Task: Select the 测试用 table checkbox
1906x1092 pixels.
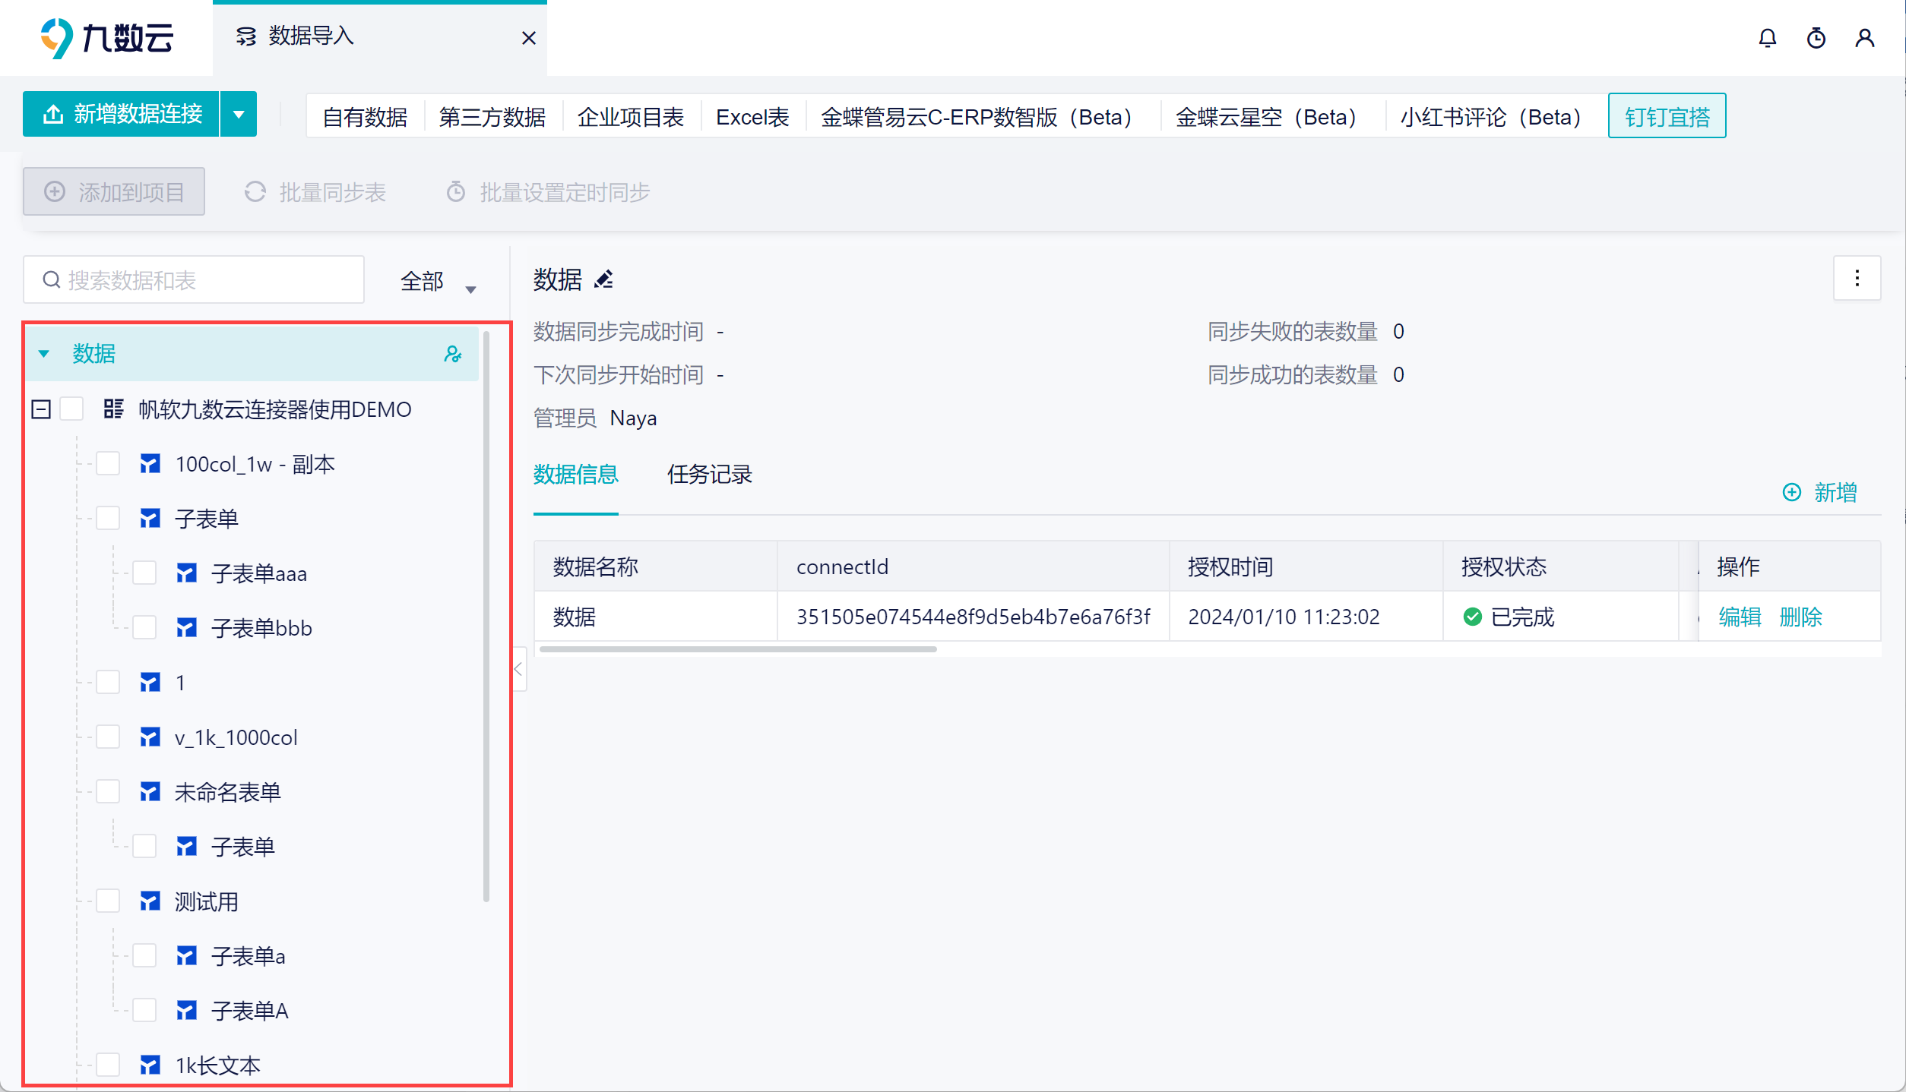Action: [109, 901]
